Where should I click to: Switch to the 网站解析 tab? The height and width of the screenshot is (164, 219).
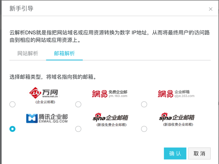point(28,53)
